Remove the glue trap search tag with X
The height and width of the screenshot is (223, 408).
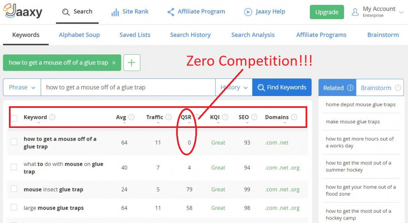(x=114, y=62)
